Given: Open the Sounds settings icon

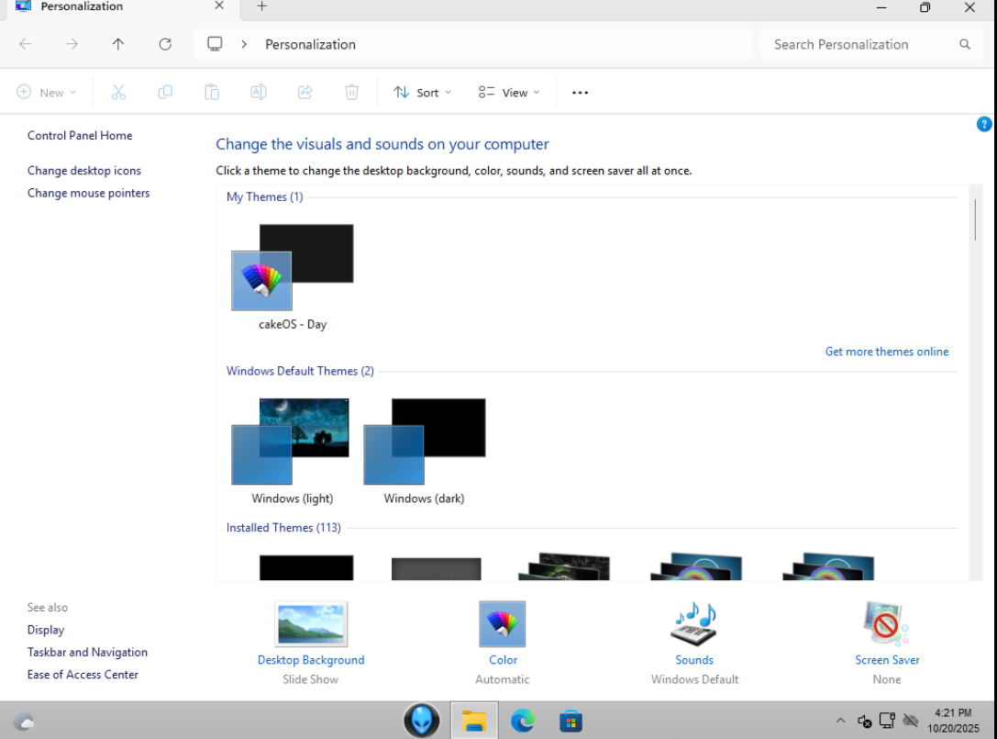Looking at the screenshot, I should coord(694,625).
